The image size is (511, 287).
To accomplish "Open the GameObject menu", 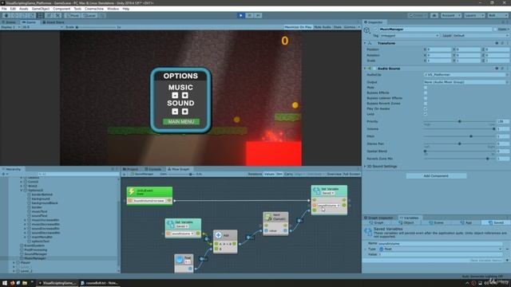I will (x=41, y=9).
